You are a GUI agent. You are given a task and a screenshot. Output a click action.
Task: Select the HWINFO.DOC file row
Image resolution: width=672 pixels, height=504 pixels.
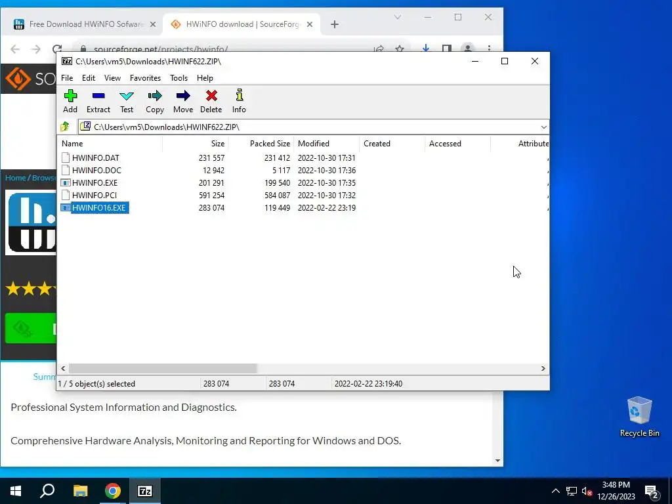tap(303, 170)
